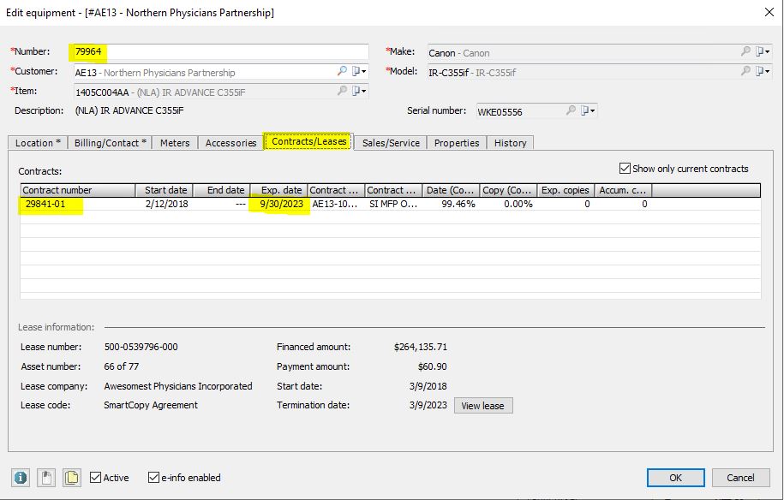The width and height of the screenshot is (784, 500).
Task: Close the Edit equipment dialog
Action: coord(769,12)
